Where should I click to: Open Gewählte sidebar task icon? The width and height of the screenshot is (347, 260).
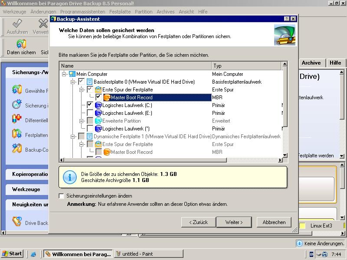pos(17,90)
